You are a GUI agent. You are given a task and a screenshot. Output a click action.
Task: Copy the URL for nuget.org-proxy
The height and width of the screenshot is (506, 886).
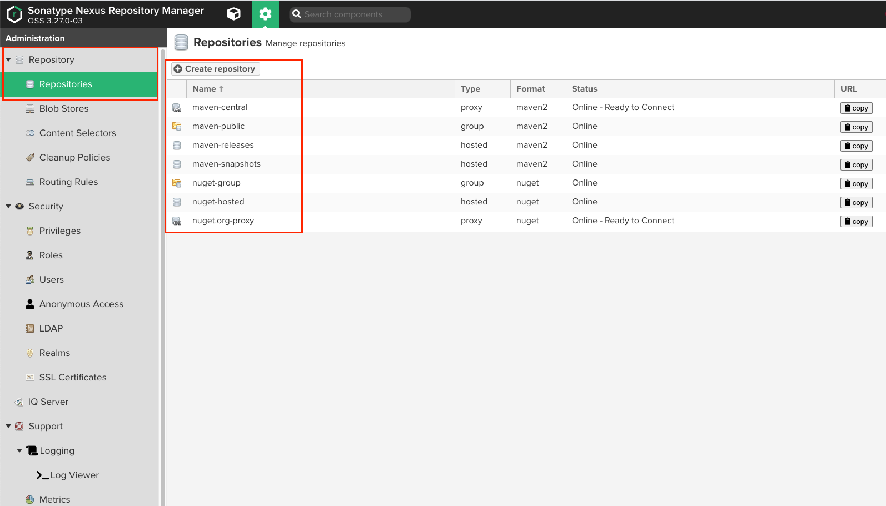[856, 222]
